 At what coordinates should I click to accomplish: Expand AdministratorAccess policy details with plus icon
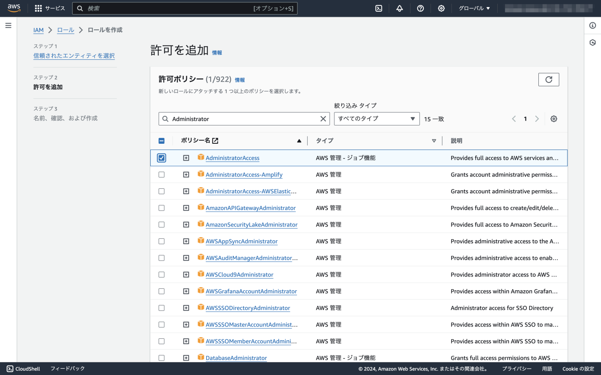click(x=186, y=158)
